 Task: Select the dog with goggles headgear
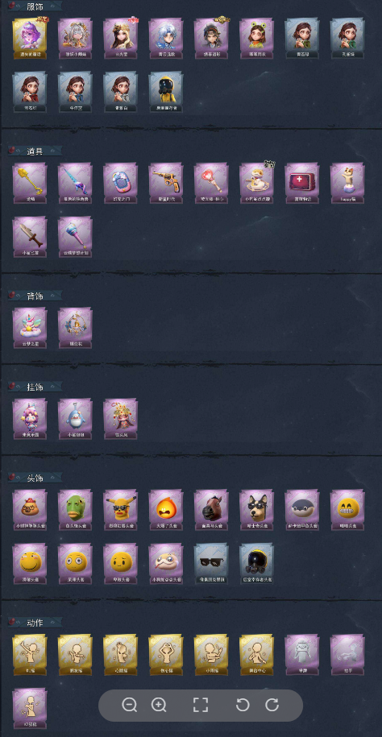[x=256, y=510]
